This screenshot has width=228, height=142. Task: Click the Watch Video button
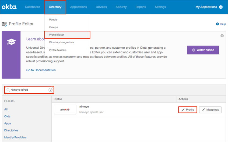[203, 50]
